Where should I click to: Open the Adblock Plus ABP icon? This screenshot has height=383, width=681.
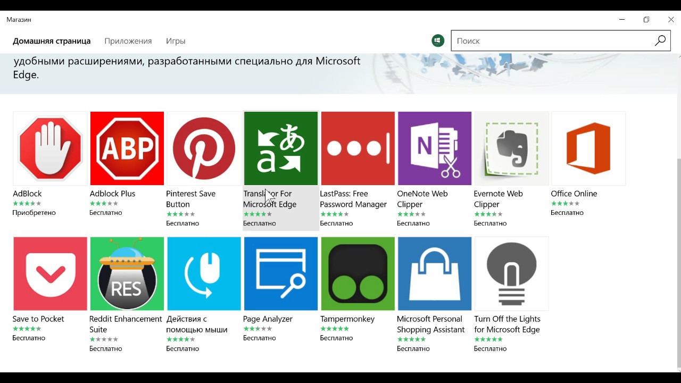[127, 148]
